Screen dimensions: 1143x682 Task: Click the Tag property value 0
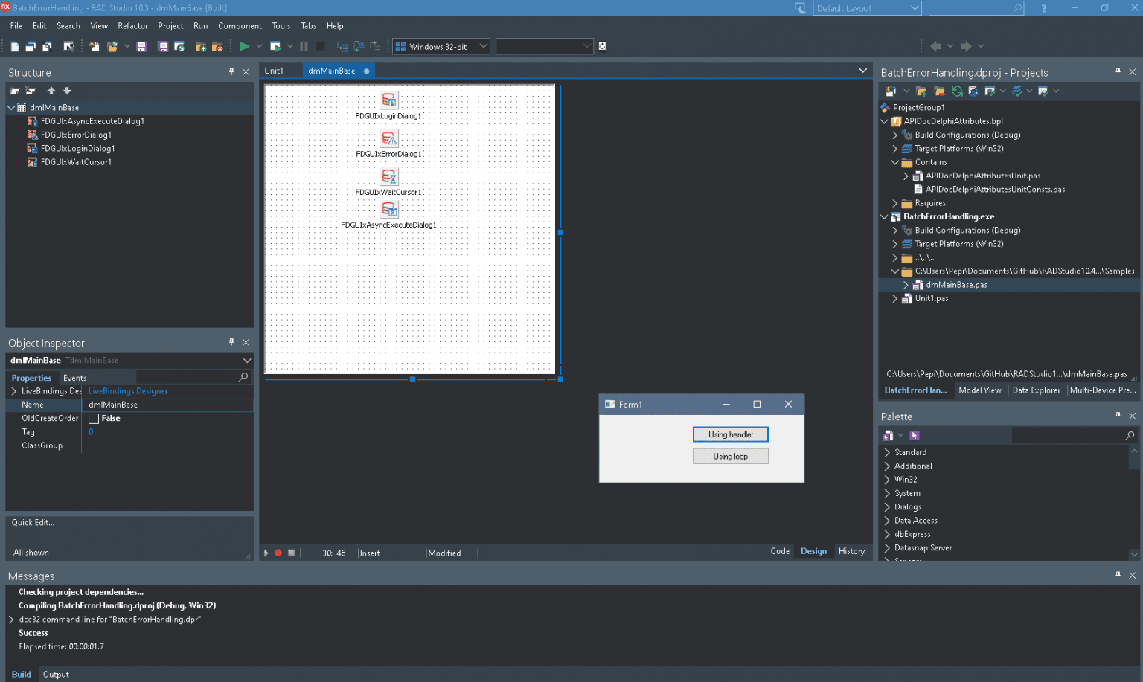[x=91, y=432]
